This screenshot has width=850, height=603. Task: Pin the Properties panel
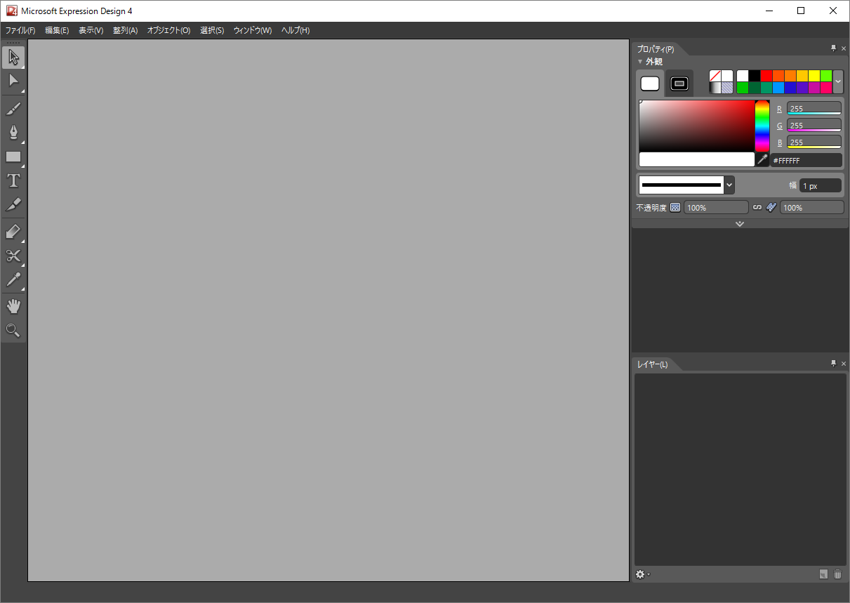[834, 48]
